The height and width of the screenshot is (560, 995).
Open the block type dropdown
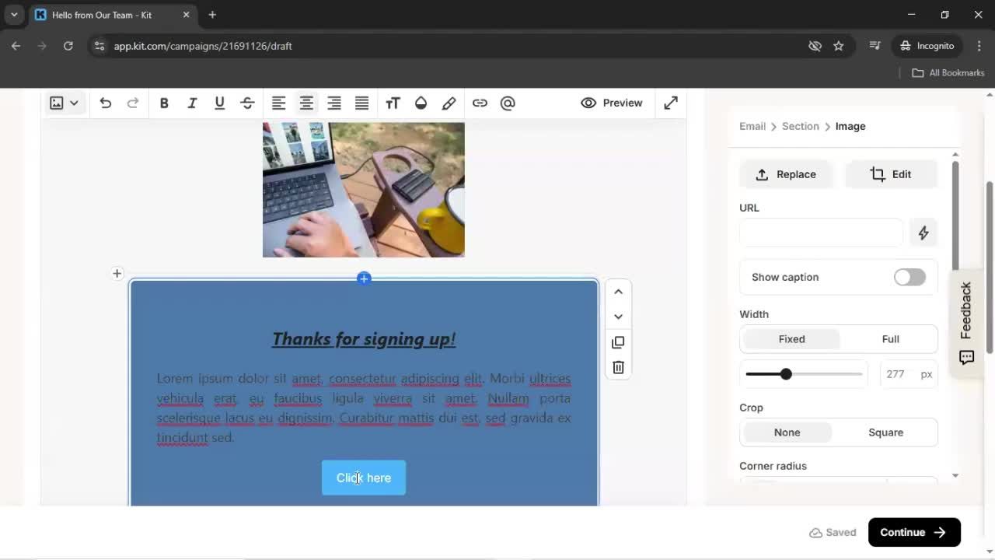pyautogui.click(x=75, y=103)
